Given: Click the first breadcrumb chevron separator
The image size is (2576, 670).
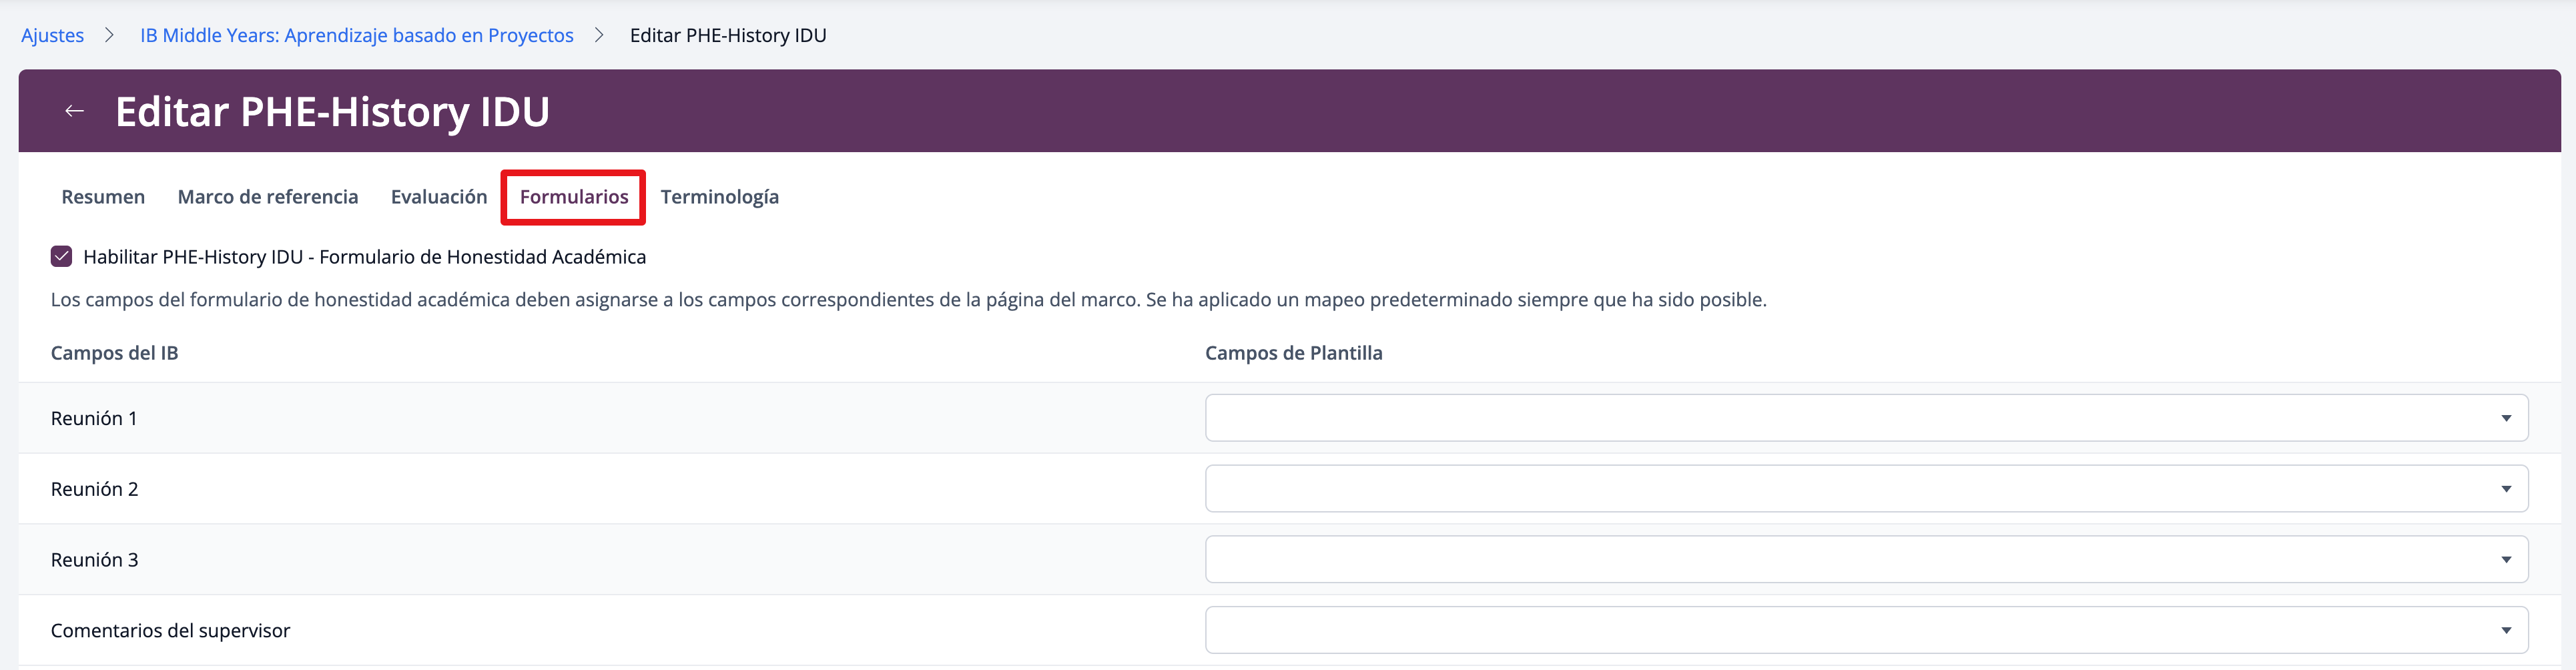Looking at the screenshot, I should coord(110,35).
